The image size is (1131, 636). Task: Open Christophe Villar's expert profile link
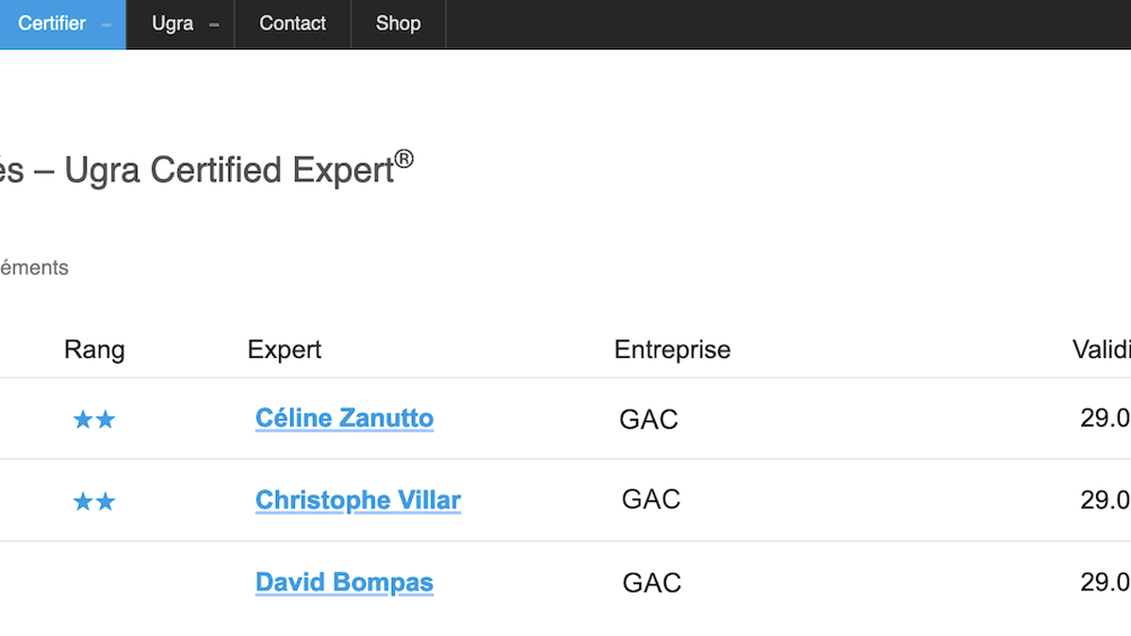point(357,500)
